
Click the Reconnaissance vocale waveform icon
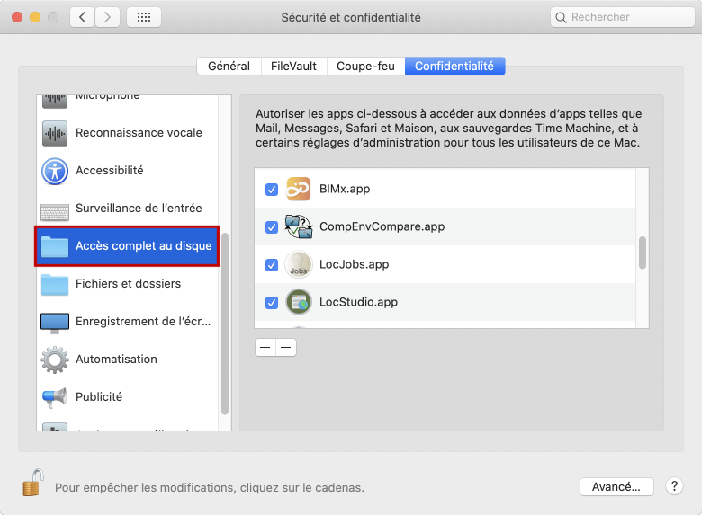pyautogui.click(x=55, y=133)
